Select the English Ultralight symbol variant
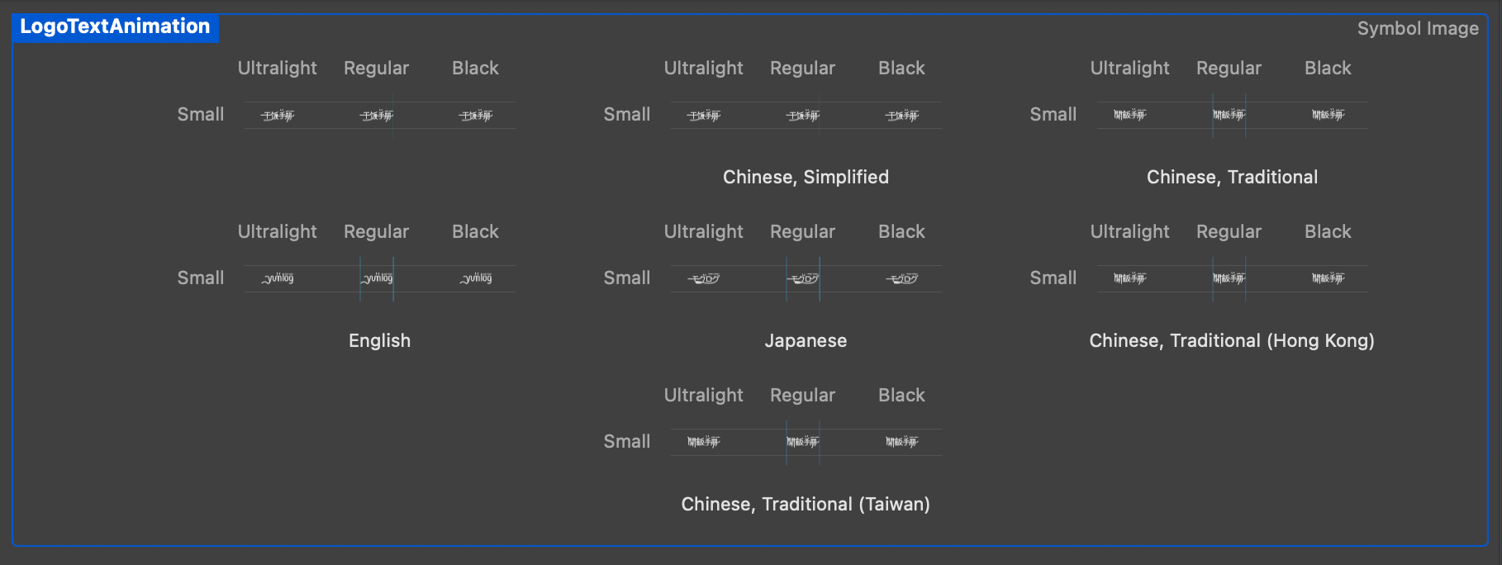This screenshot has width=1502, height=565. (x=278, y=278)
